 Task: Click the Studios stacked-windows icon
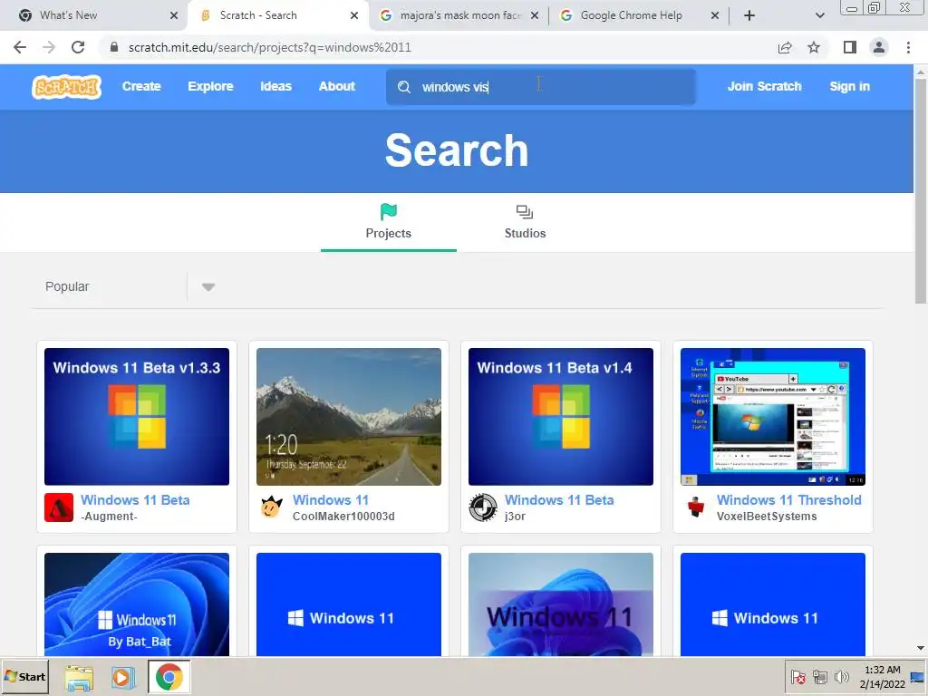[525, 211]
